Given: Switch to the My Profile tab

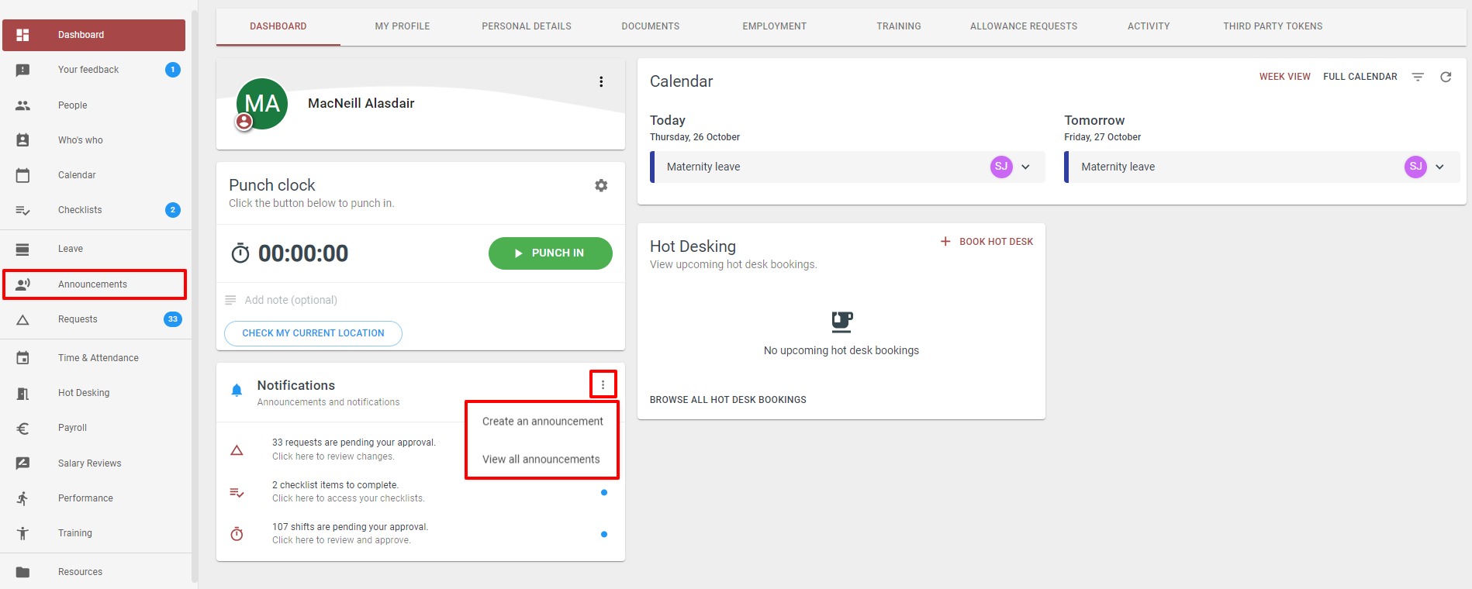Looking at the screenshot, I should [403, 26].
